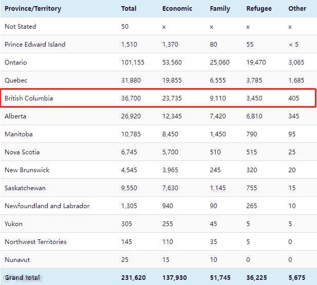
Task: Select the Northwest Territories row label
Action: 35,241
